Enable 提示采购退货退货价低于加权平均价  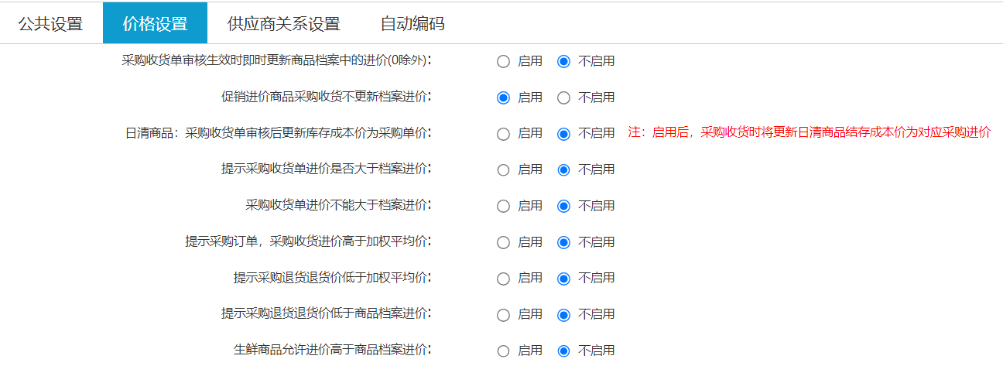point(504,278)
